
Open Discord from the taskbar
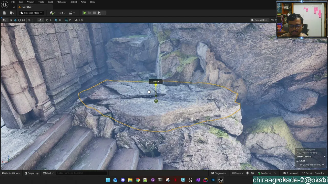pos(123,180)
